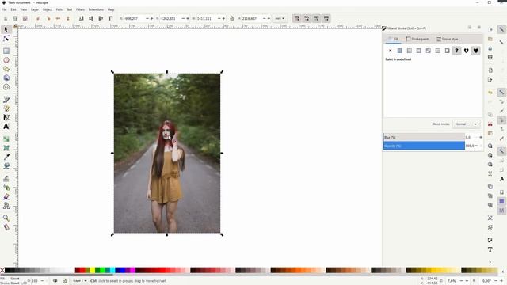Switch to the Stroke paint tab
Image resolution: width=507 pixels, height=285 pixels.
tap(417, 39)
